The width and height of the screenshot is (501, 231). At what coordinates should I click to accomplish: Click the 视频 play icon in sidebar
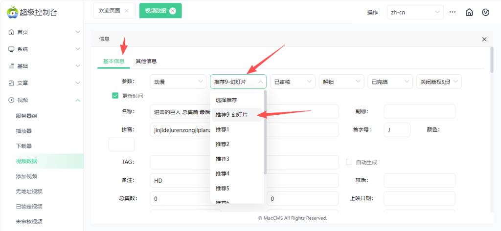click(x=11, y=100)
